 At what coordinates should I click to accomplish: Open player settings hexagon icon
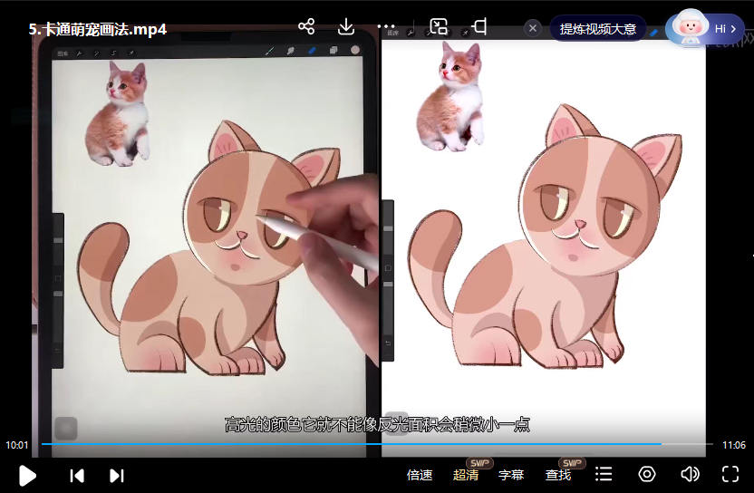point(647,474)
